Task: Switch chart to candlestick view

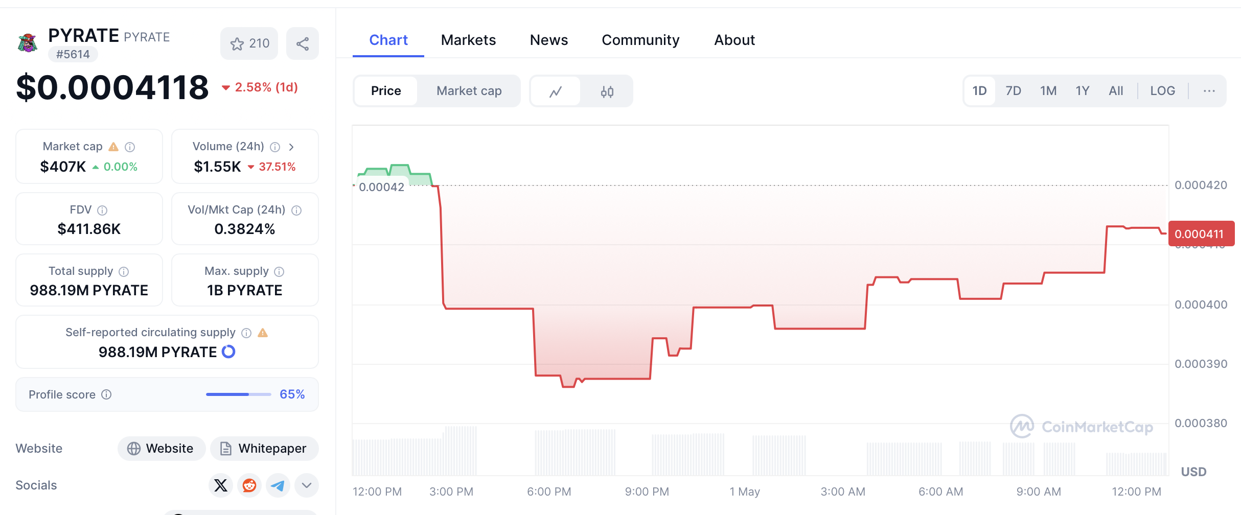Action: point(607,91)
